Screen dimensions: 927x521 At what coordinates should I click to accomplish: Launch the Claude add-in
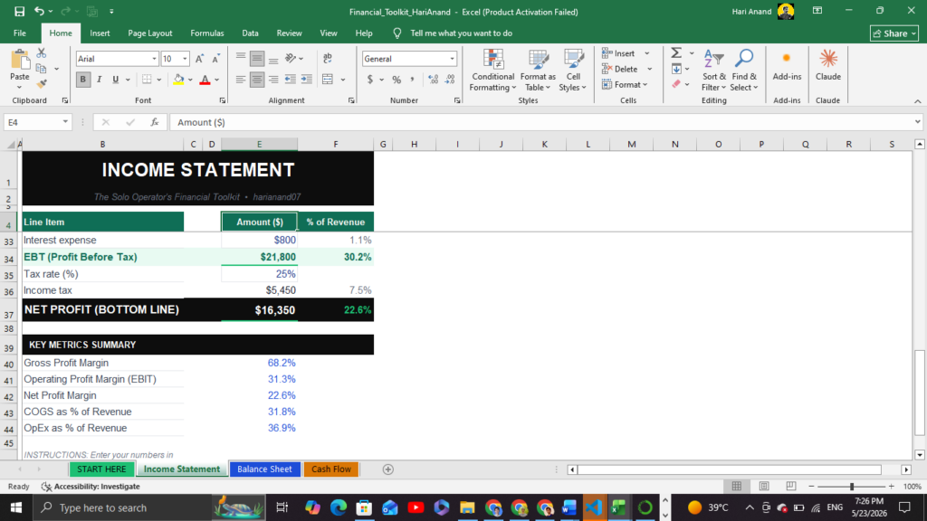click(827, 65)
